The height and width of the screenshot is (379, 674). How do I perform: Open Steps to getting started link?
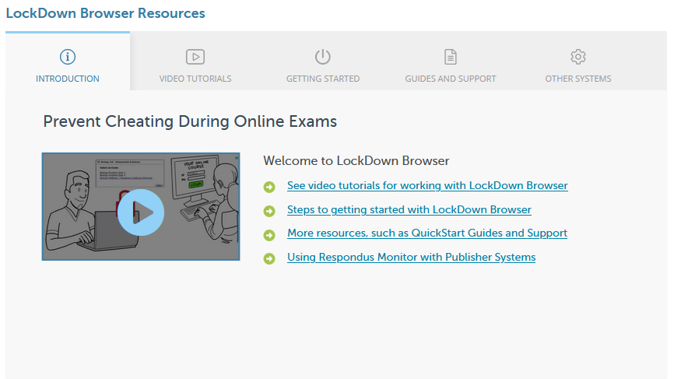point(409,209)
